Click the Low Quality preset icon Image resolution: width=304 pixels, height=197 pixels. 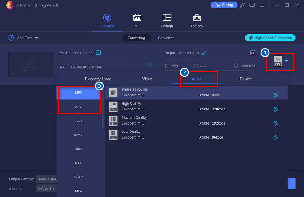113,135
